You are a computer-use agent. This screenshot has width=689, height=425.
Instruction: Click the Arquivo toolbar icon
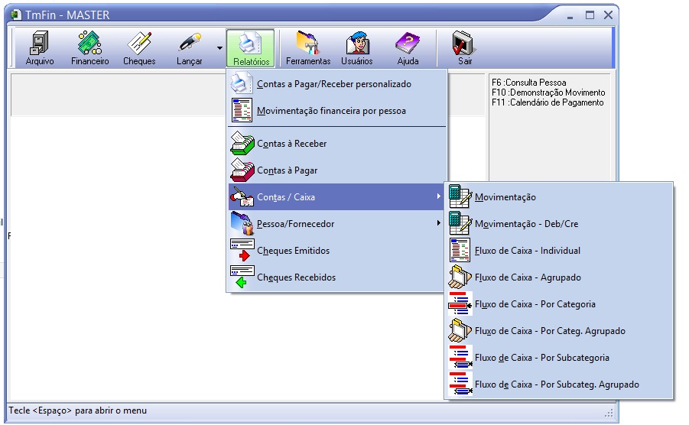point(40,48)
